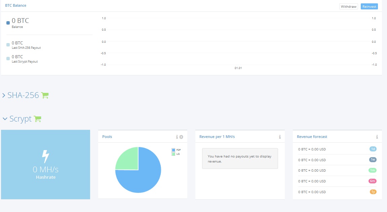387x212 pixels.
Task: Collapse the Scrypt section chevron
Action: 5,119
